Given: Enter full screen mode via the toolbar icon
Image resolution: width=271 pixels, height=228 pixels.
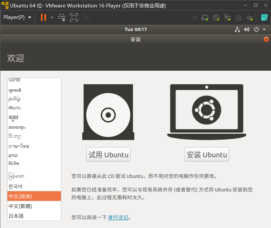Looking at the screenshot, I should [74, 18].
